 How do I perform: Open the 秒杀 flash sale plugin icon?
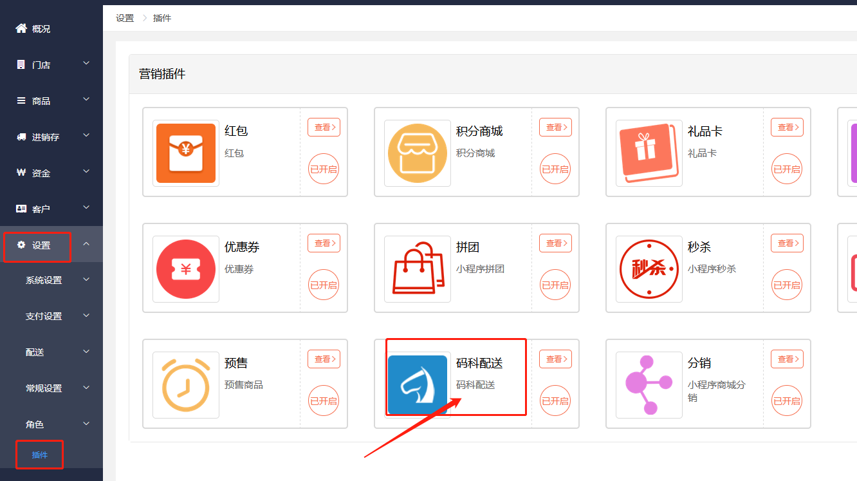pos(649,269)
